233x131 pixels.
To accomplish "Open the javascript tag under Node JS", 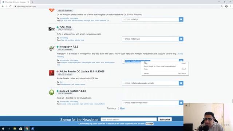I will tap(75, 104).
